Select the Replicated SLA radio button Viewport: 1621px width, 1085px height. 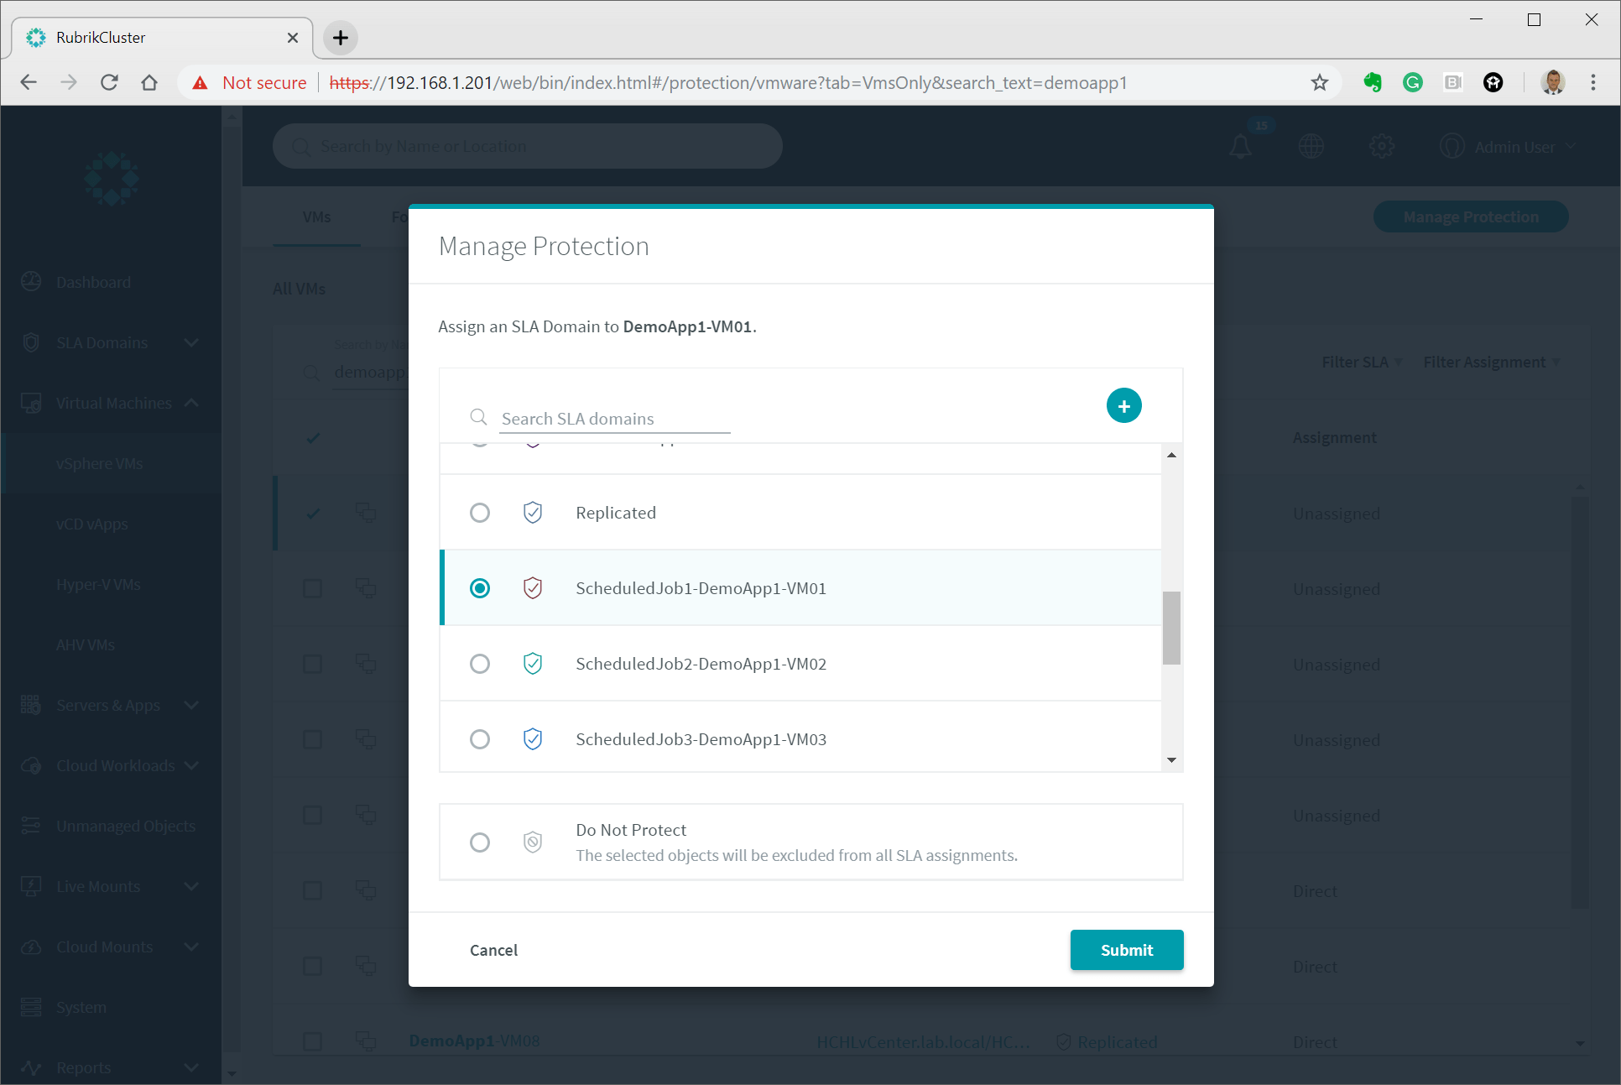[479, 513]
